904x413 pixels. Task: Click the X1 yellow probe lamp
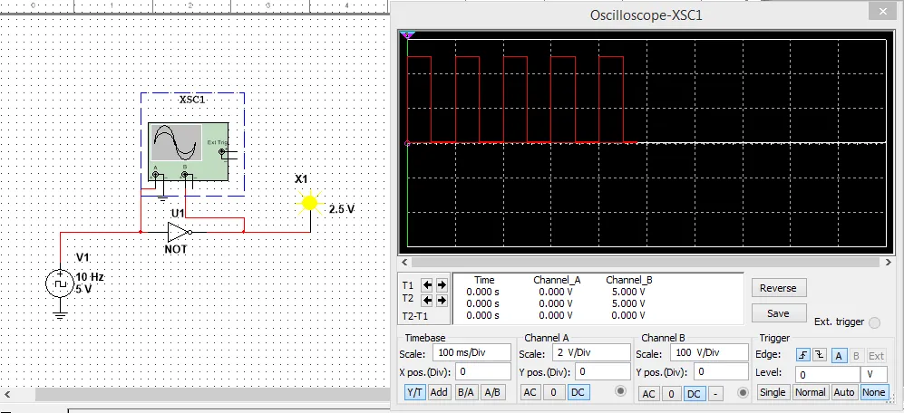pos(310,204)
